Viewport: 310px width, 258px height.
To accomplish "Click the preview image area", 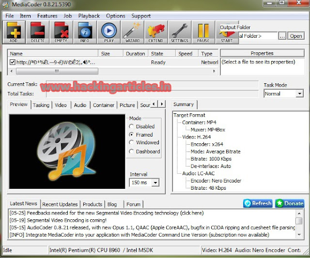I will 67,152.
